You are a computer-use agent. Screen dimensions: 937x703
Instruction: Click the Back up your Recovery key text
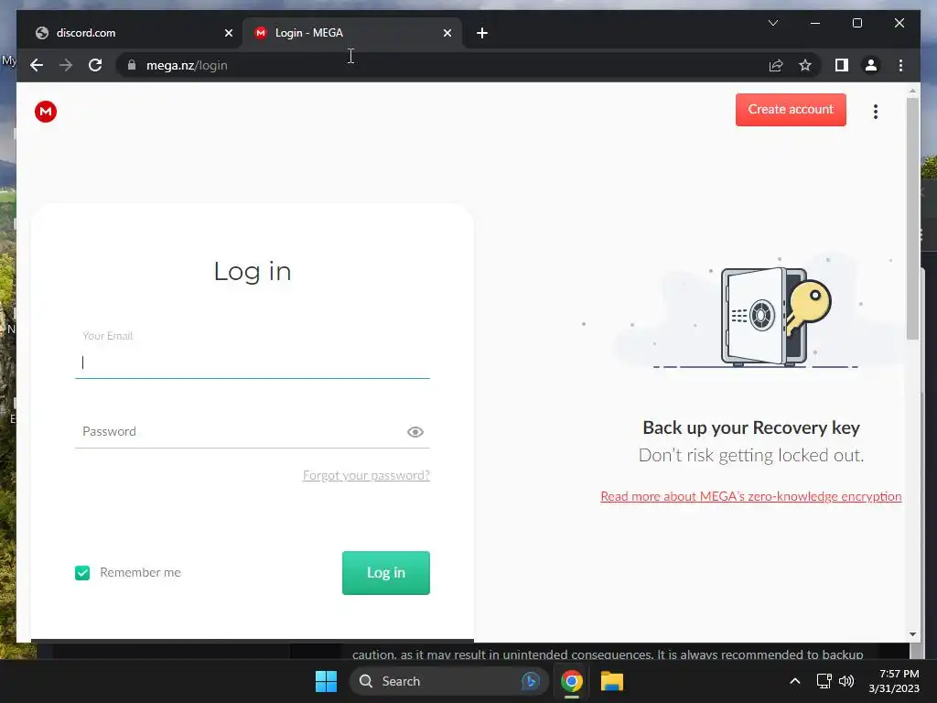[x=751, y=427]
